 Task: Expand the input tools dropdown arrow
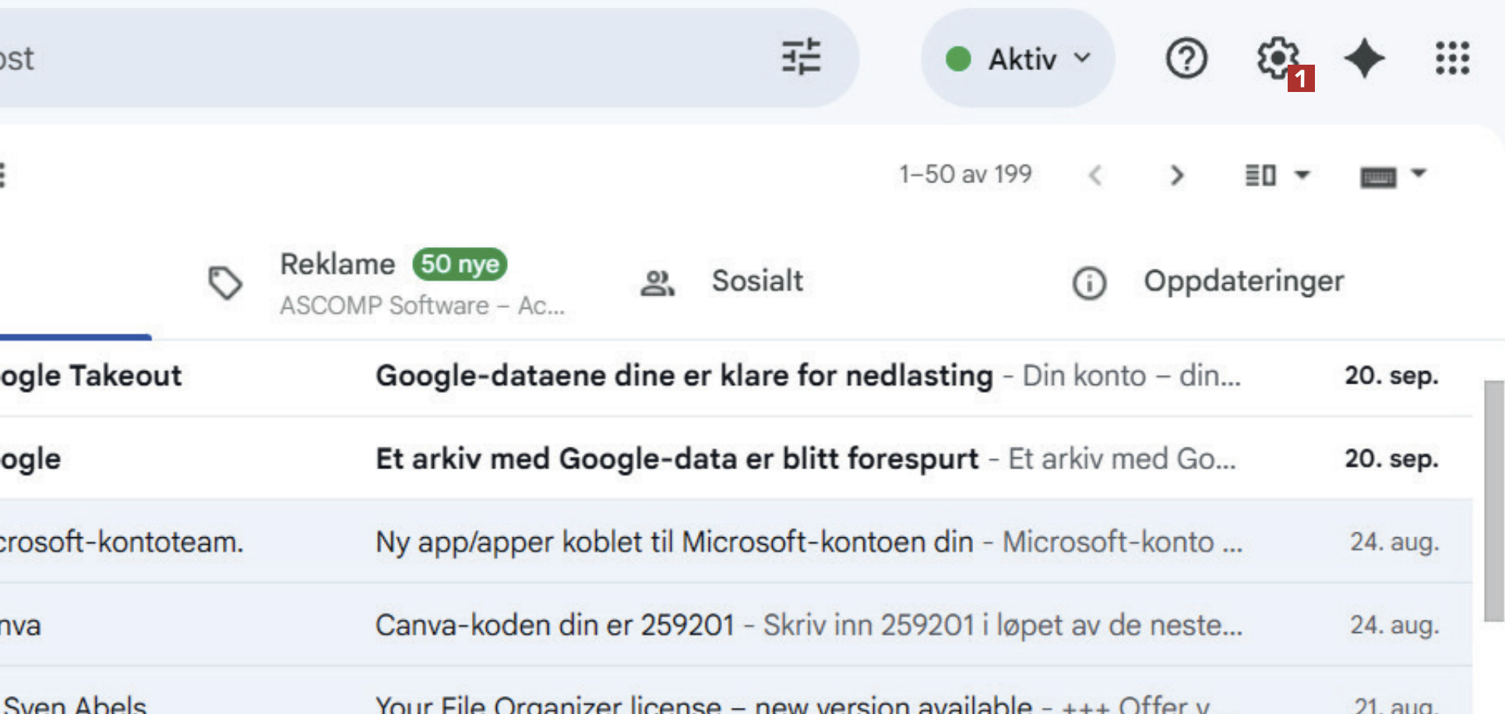coord(1419,174)
